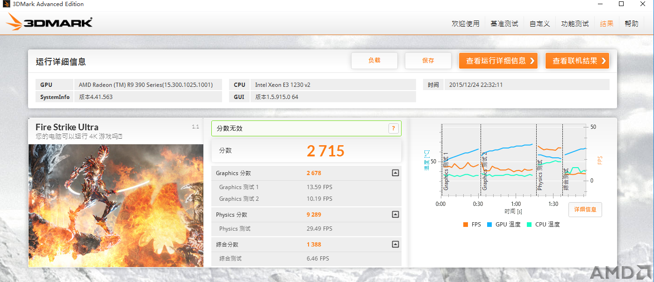Open the 帮助 tab

[631, 23]
